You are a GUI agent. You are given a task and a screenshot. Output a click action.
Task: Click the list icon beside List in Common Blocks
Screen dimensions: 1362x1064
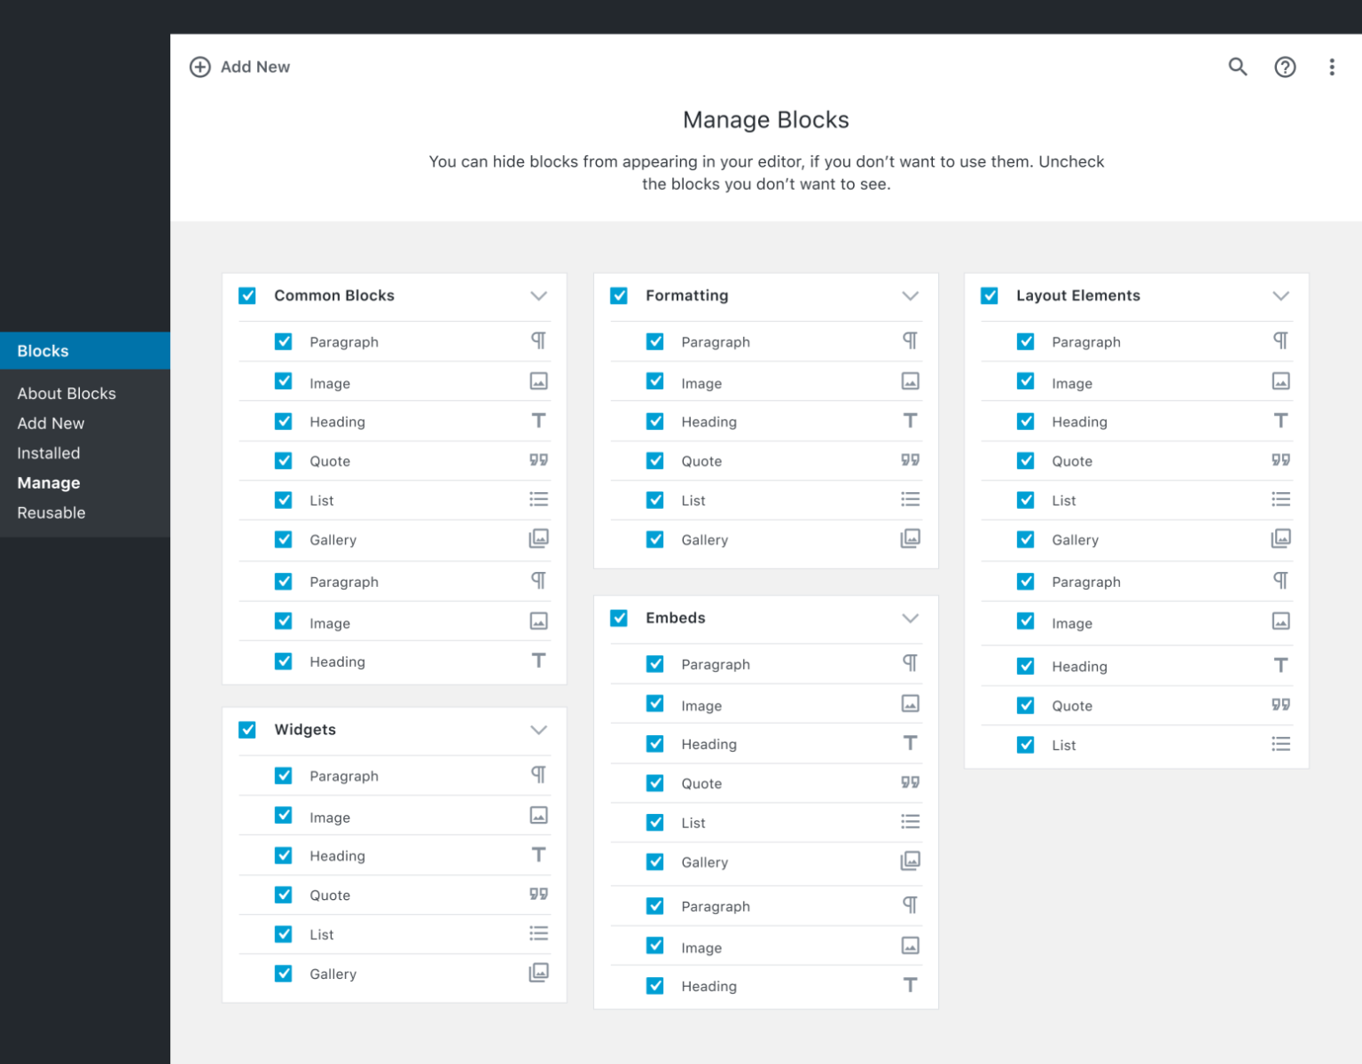(538, 499)
